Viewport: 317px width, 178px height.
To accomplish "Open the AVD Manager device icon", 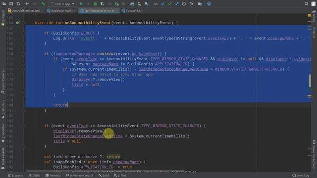I will click(x=139, y=4).
